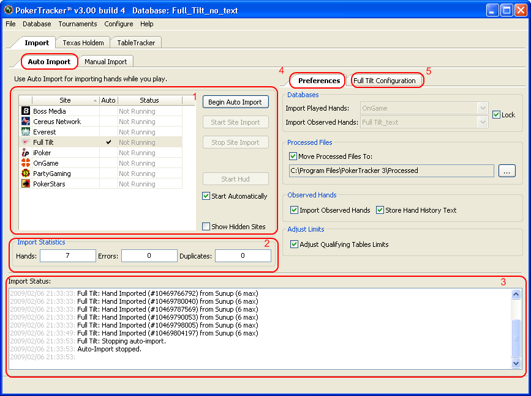Click Stop Site Import button

(235, 142)
